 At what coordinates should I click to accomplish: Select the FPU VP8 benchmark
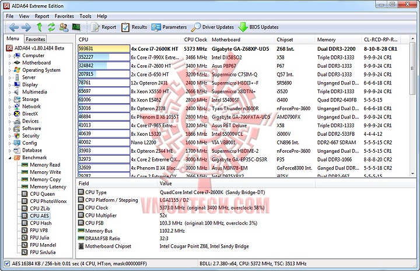point(39,230)
